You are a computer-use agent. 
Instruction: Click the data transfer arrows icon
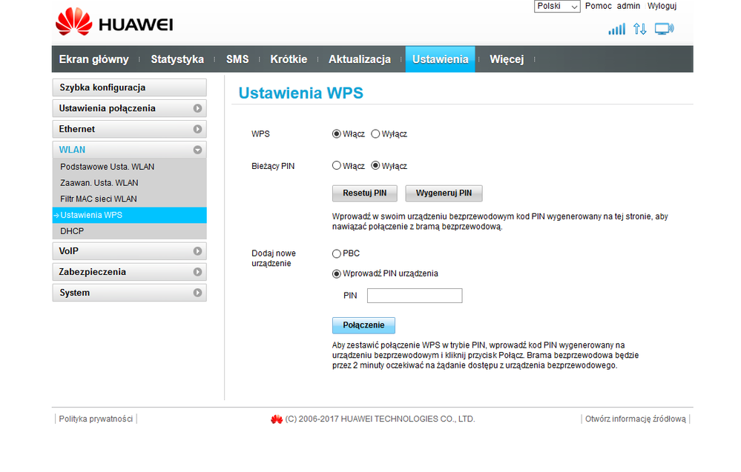[x=640, y=29]
